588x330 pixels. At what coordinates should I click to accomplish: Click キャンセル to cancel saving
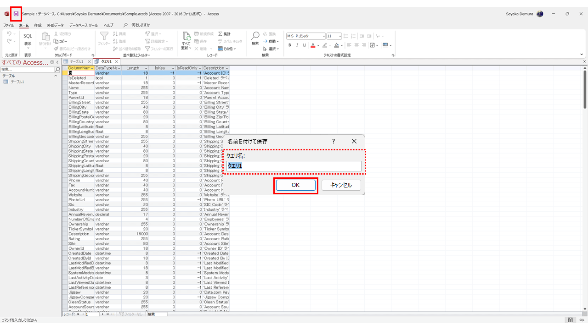pyautogui.click(x=341, y=185)
